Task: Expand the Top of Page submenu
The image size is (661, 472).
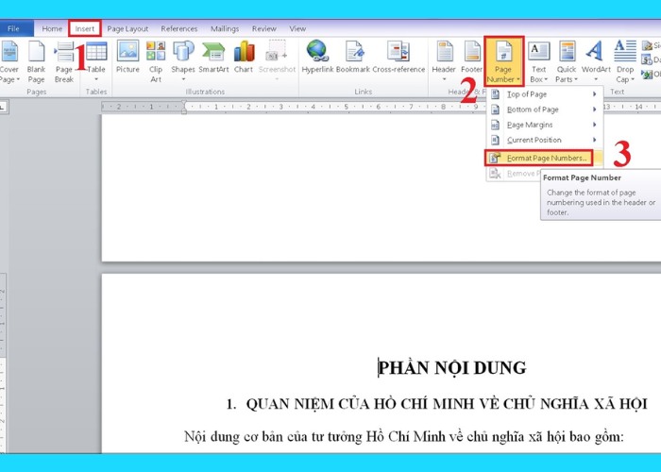Action: [x=545, y=94]
